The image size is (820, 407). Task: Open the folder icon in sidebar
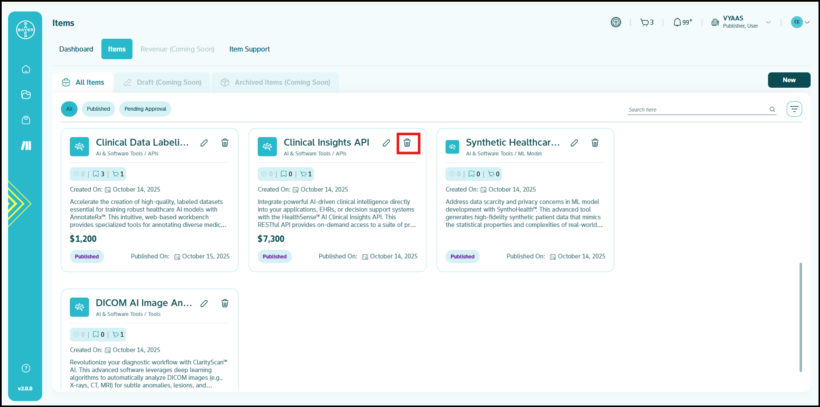[26, 95]
